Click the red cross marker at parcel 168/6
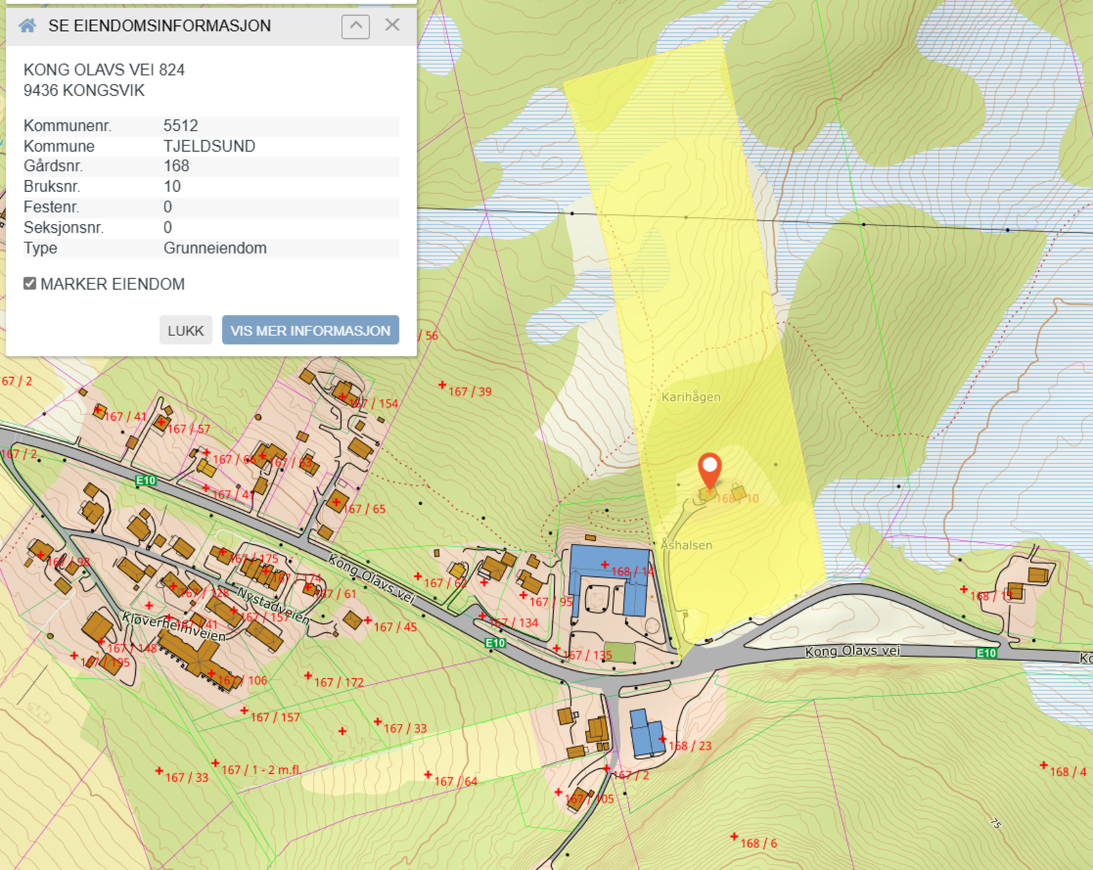Screen dimensions: 1093x870 (x=734, y=837)
